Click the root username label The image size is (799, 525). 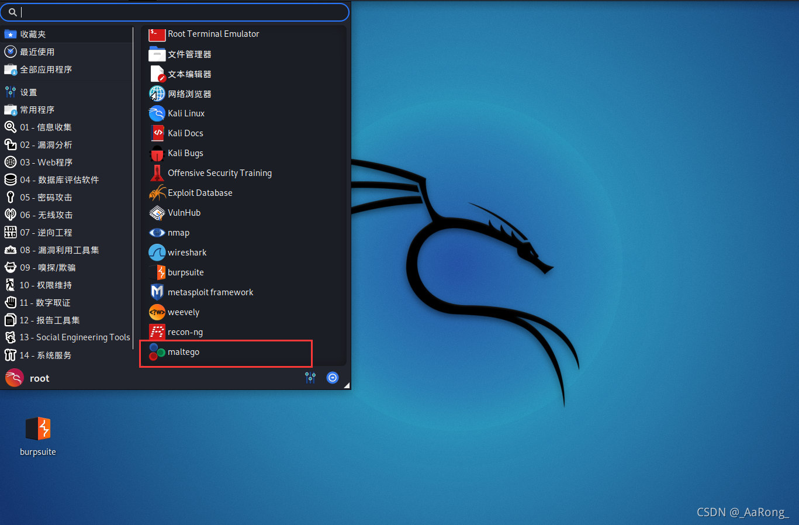tap(40, 378)
